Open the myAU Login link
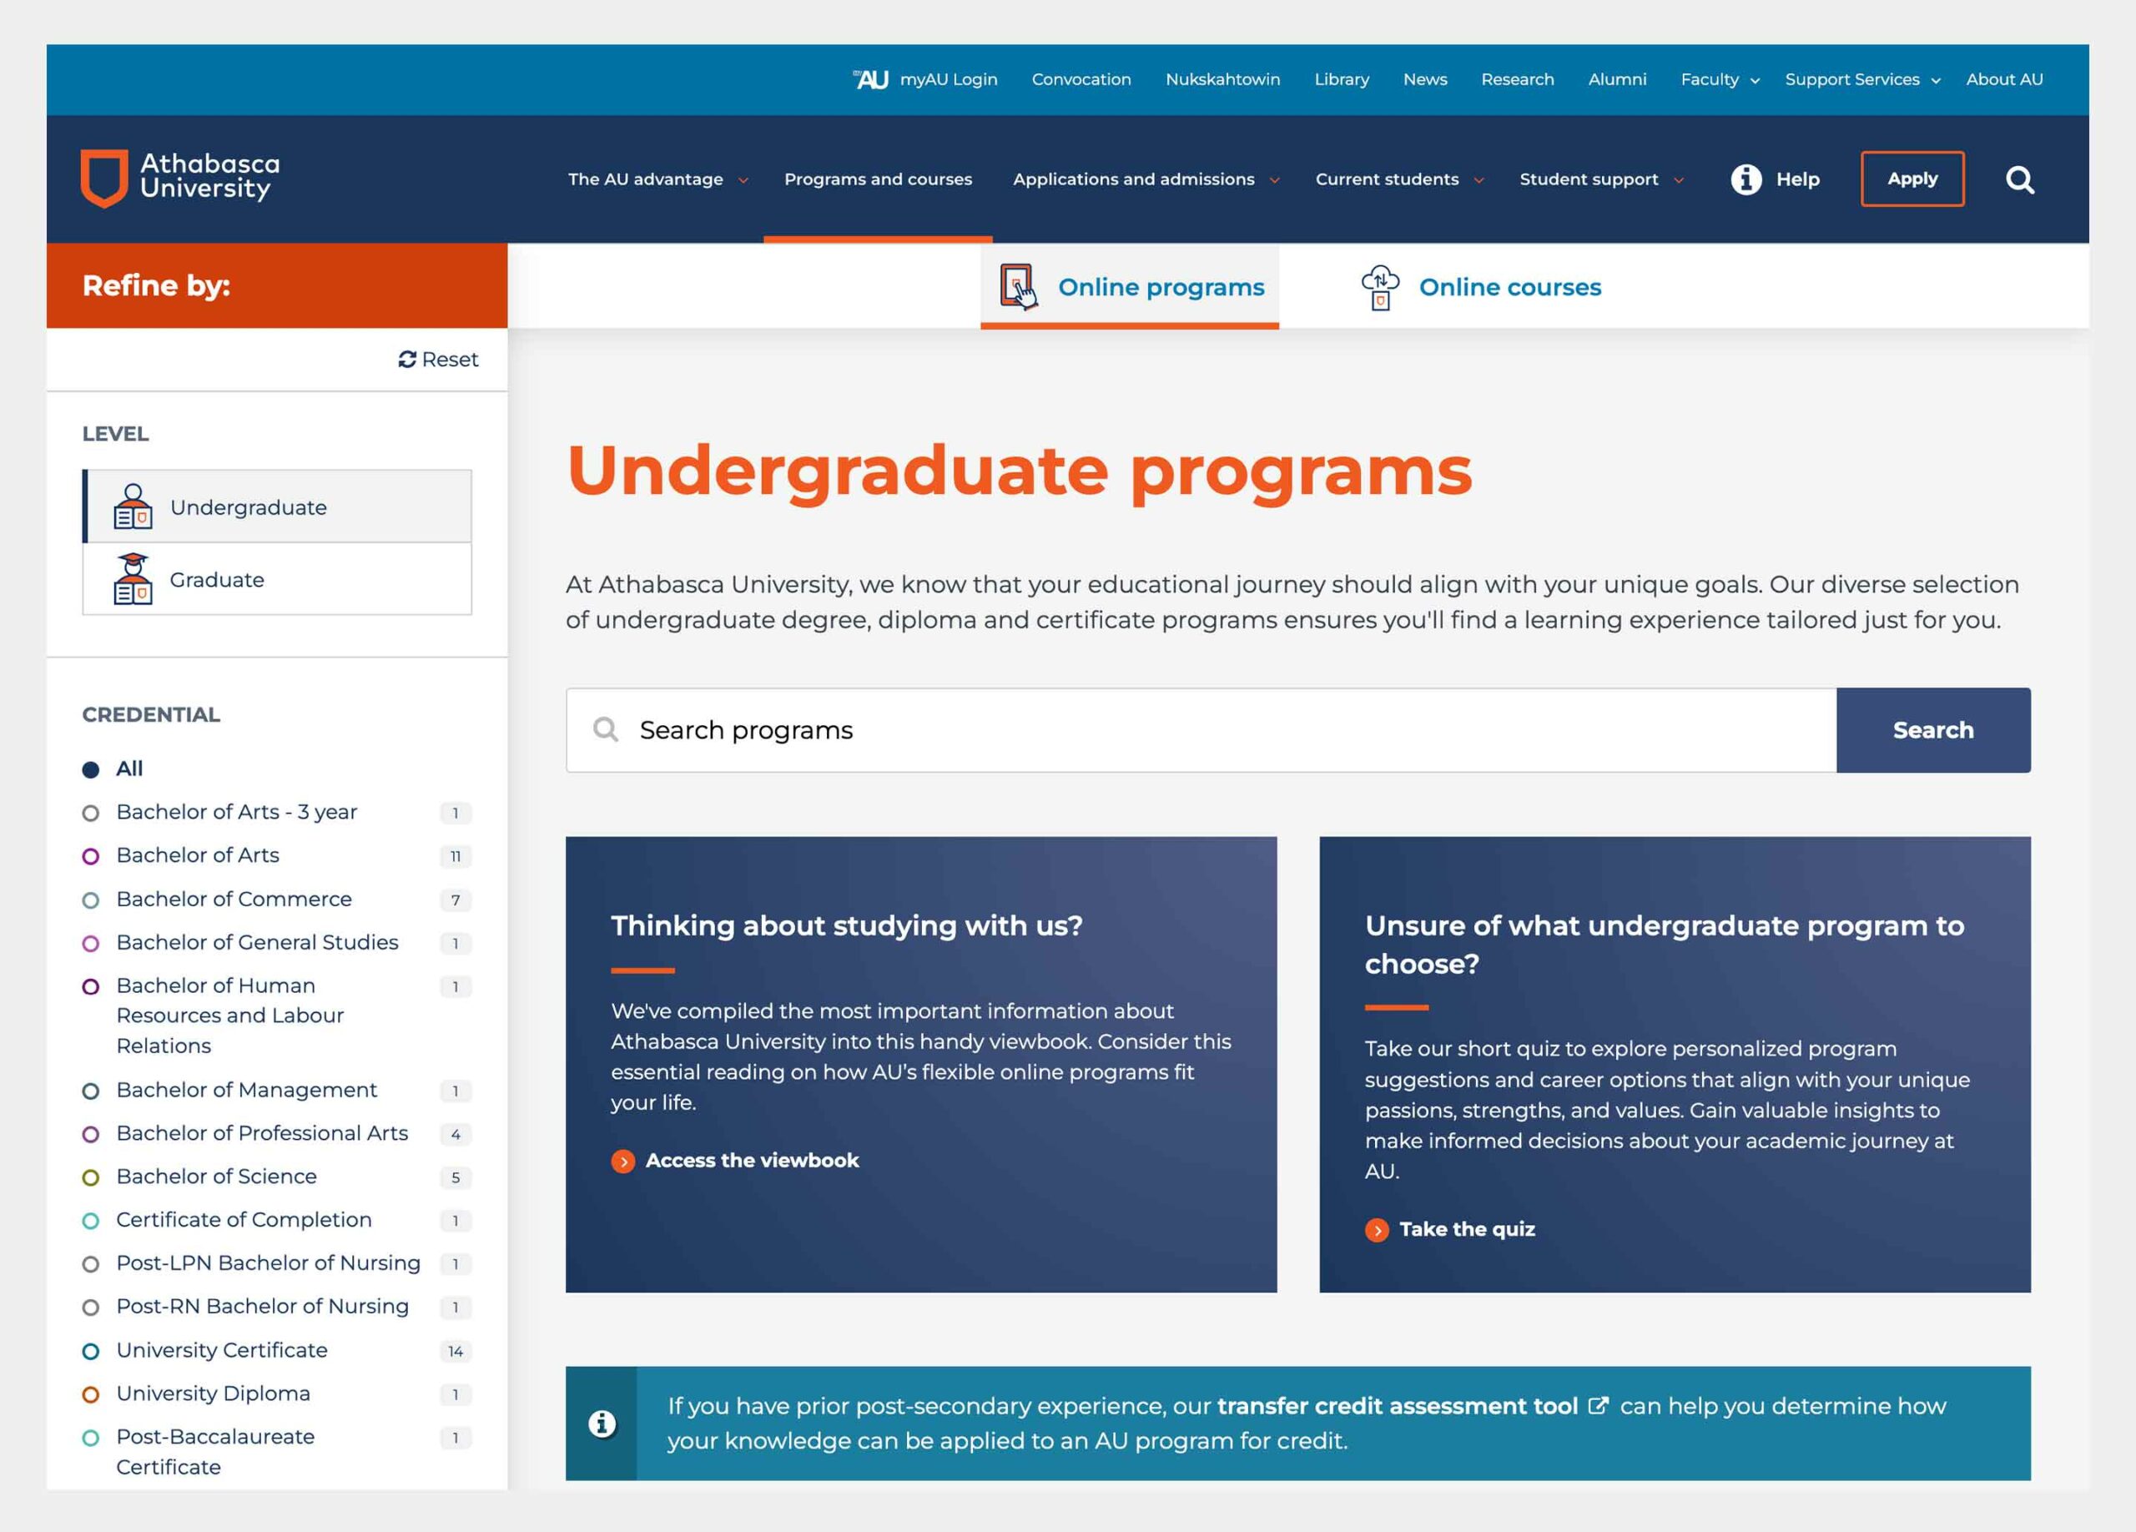 pos(949,80)
